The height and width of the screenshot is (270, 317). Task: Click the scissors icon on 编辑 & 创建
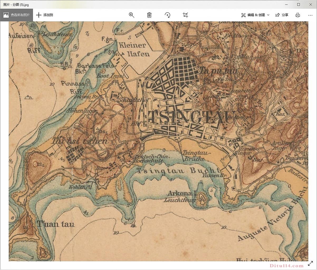[x=243, y=15]
